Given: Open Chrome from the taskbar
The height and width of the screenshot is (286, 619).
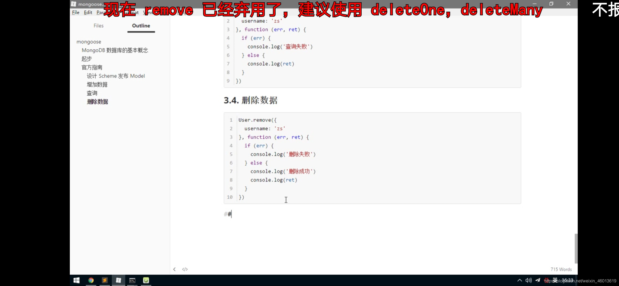Looking at the screenshot, I should click(91, 280).
